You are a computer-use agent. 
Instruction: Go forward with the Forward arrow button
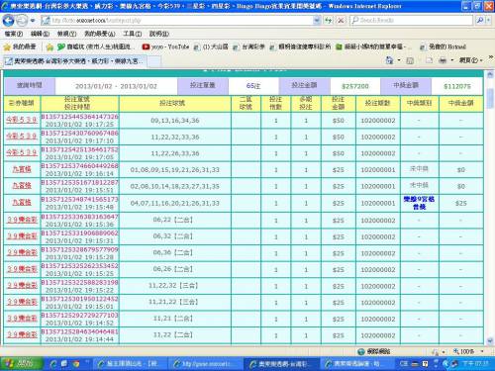22,21
